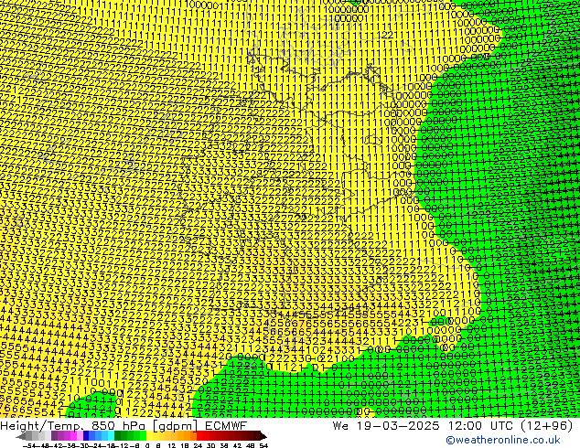Pick the bright yellow swatch in the legend

(149, 436)
